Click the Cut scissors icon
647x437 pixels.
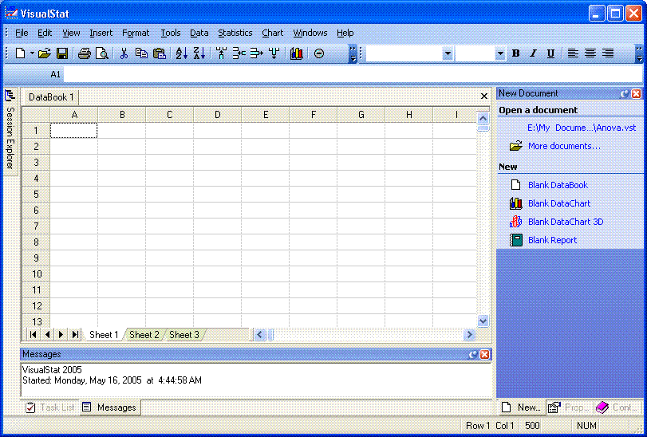coord(124,53)
